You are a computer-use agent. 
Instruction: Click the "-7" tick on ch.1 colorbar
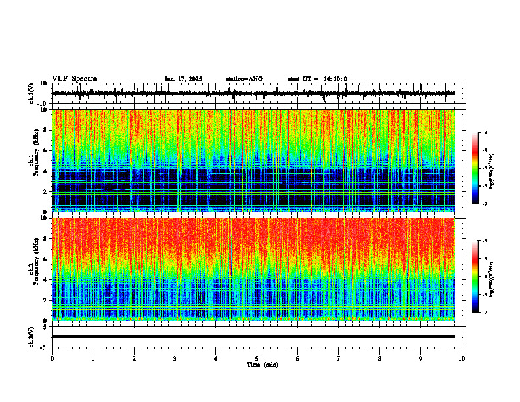click(x=485, y=204)
